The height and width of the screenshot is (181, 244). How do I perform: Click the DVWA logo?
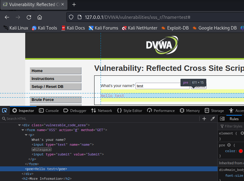(162, 45)
